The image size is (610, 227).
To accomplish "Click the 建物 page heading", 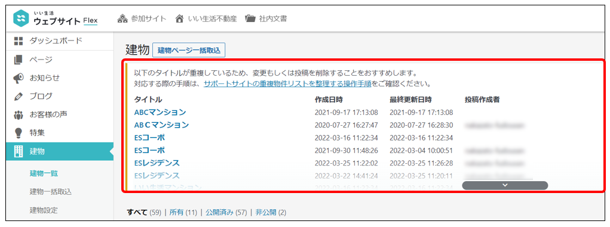I will tap(137, 51).
